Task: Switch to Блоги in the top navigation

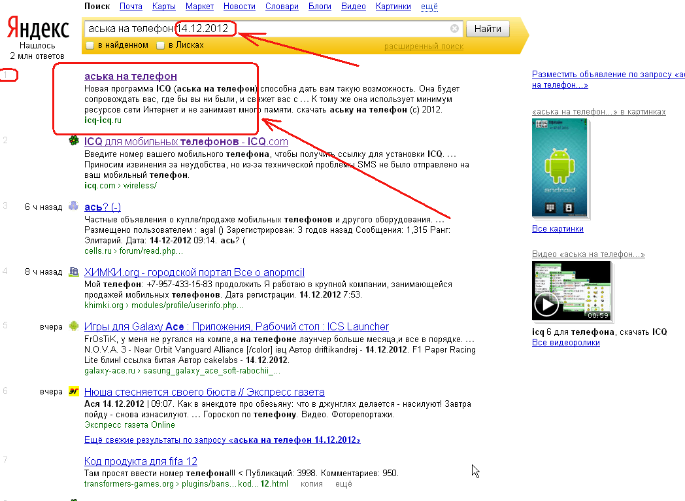Action: tap(320, 6)
